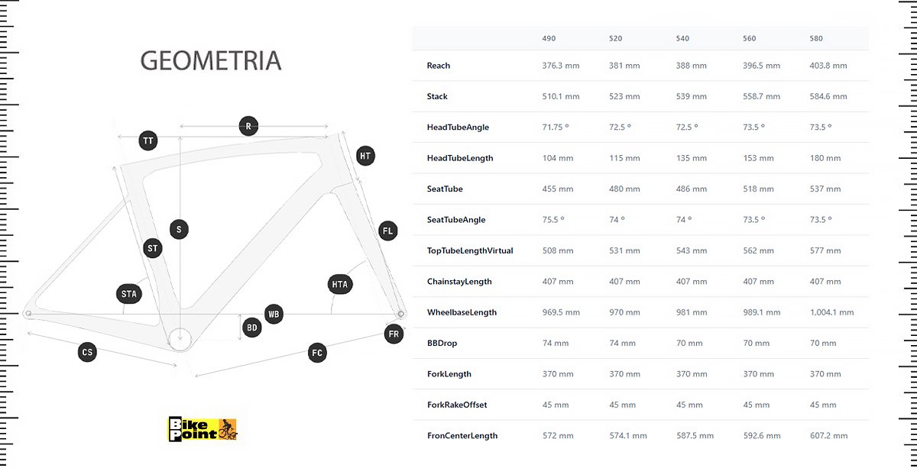917x468 pixels.
Task: Click the FR fork rake marker
Action: [x=394, y=334]
